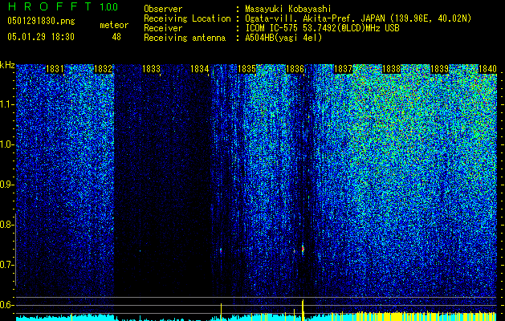
Task: Click the 1840 time marker
Action: [x=487, y=69]
